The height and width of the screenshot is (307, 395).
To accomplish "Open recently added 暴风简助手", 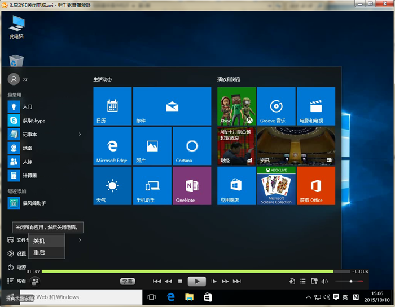I will [45, 203].
